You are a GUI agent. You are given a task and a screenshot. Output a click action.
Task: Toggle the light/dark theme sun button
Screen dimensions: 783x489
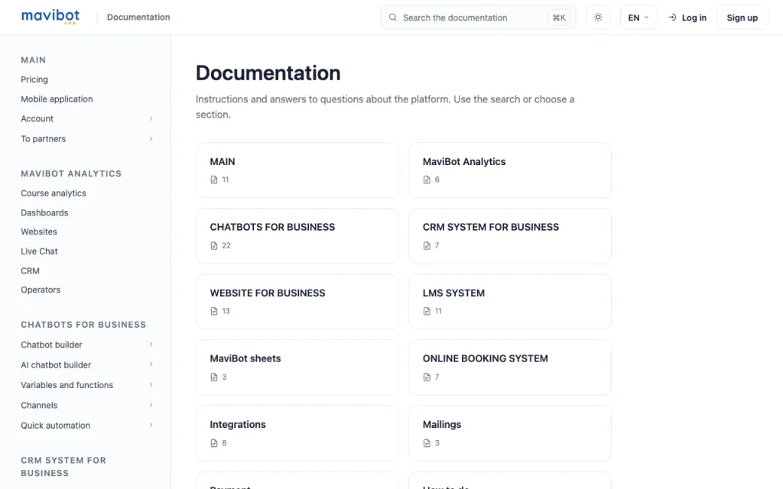pos(598,18)
